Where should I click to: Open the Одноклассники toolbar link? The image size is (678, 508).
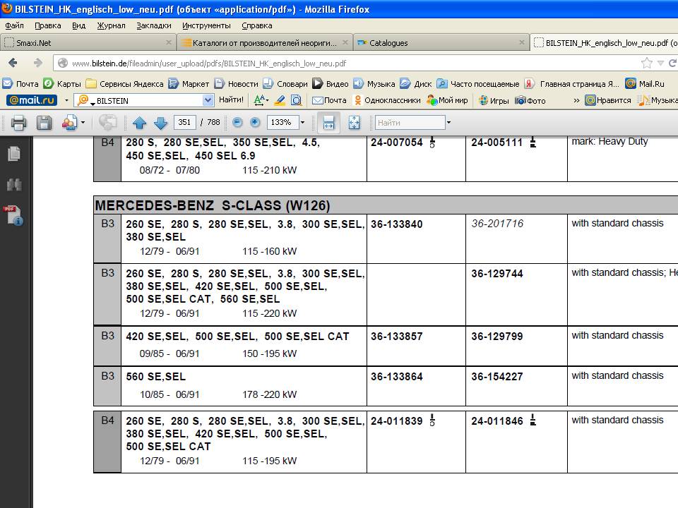click(387, 100)
